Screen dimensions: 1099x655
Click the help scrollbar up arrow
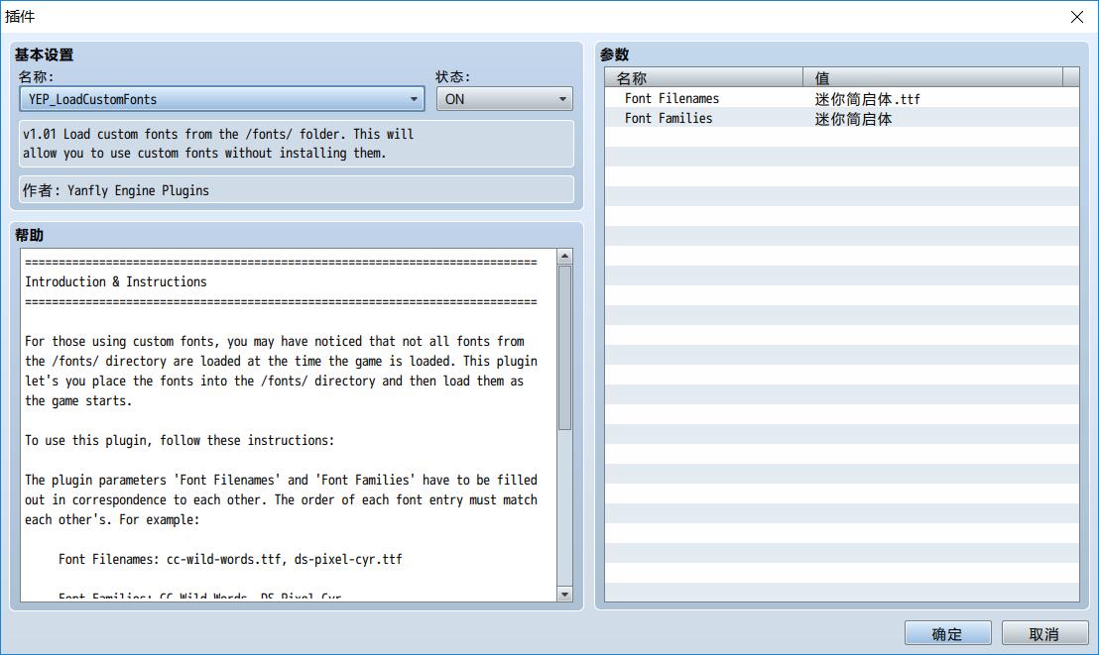[x=565, y=257]
